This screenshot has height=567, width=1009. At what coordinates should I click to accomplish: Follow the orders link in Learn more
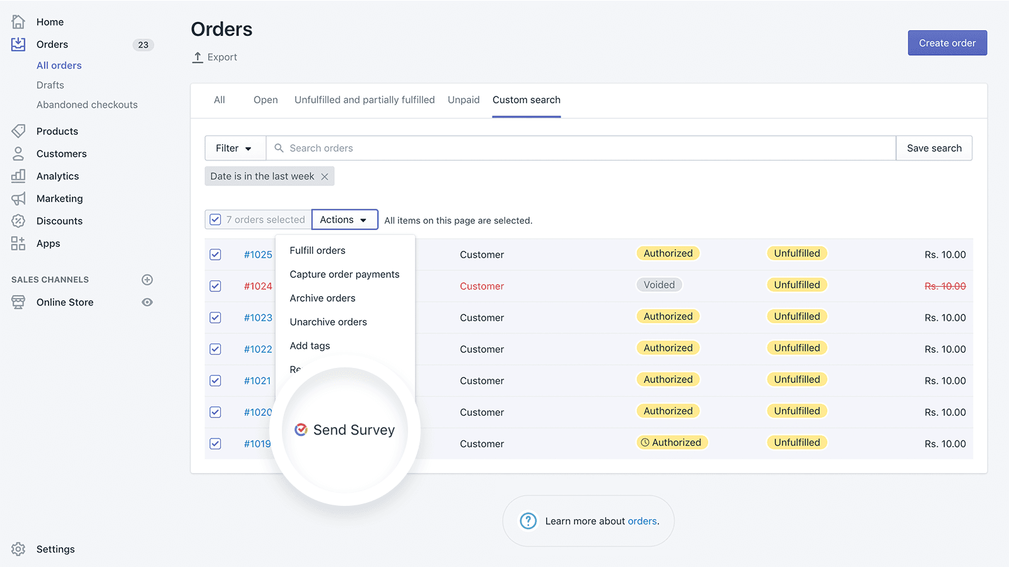point(643,521)
